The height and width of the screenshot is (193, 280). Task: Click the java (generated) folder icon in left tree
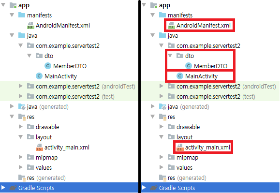tap(22, 106)
